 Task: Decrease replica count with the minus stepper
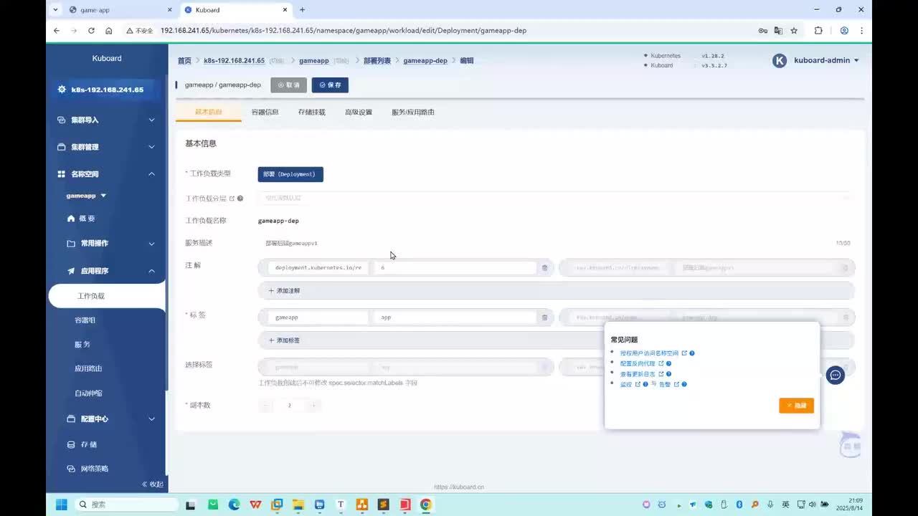click(x=266, y=406)
